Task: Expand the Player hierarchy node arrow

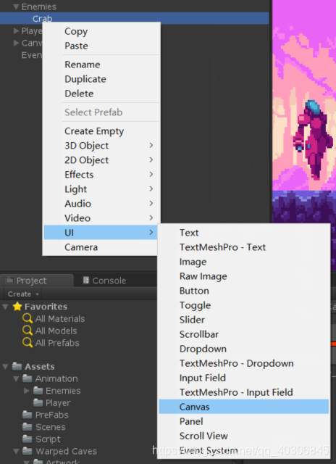Action: (16, 30)
